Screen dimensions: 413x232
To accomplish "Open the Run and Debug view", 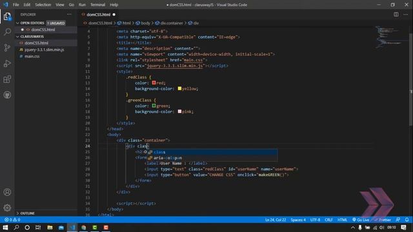I will tap(7, 63).
